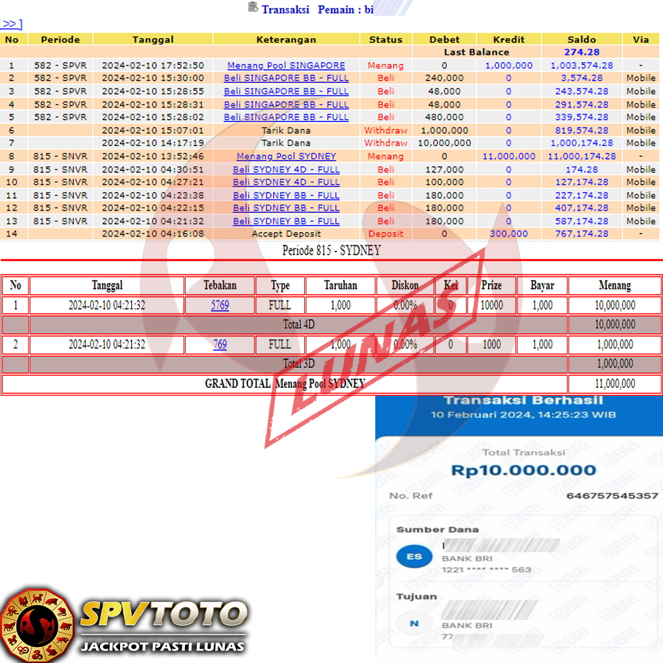Click the 769 Tebakan link

219,345
